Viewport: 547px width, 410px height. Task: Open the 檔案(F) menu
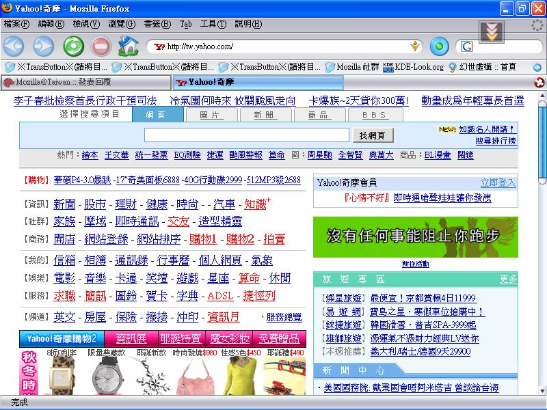tap(16, 24)
